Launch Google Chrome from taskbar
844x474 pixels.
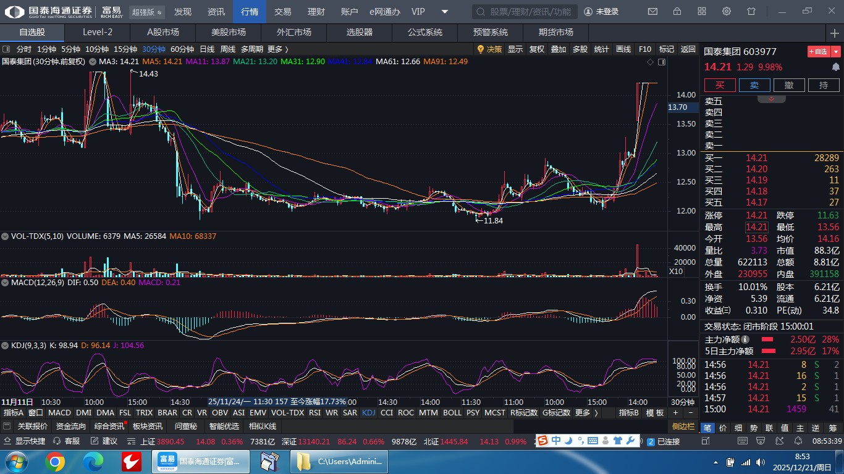[x=54, y=462]
